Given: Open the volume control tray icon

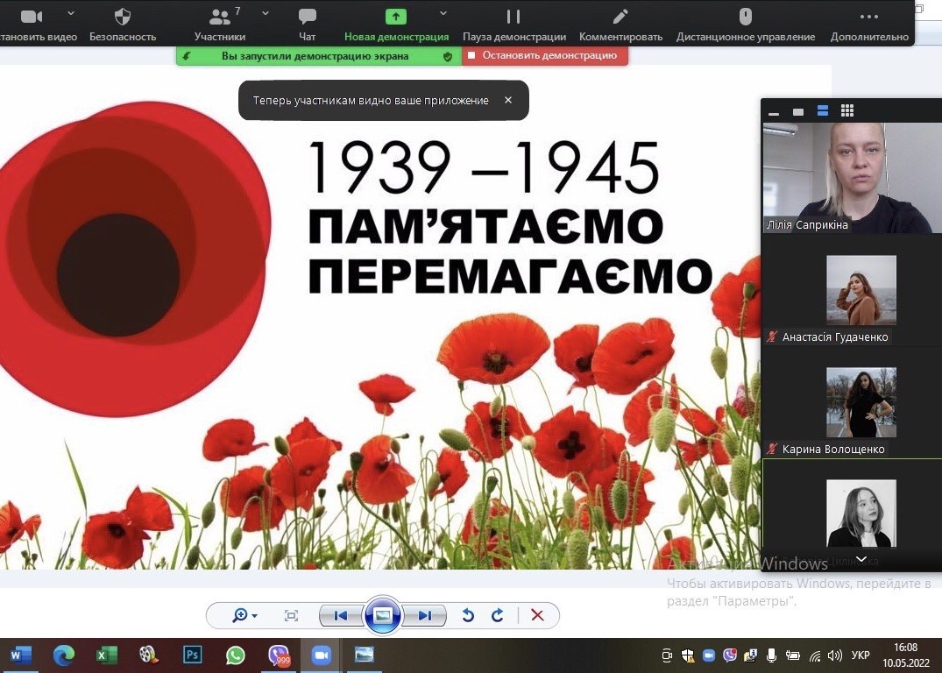Looking at the screenshot, I should pyautogui.click(x=835, y=655).
